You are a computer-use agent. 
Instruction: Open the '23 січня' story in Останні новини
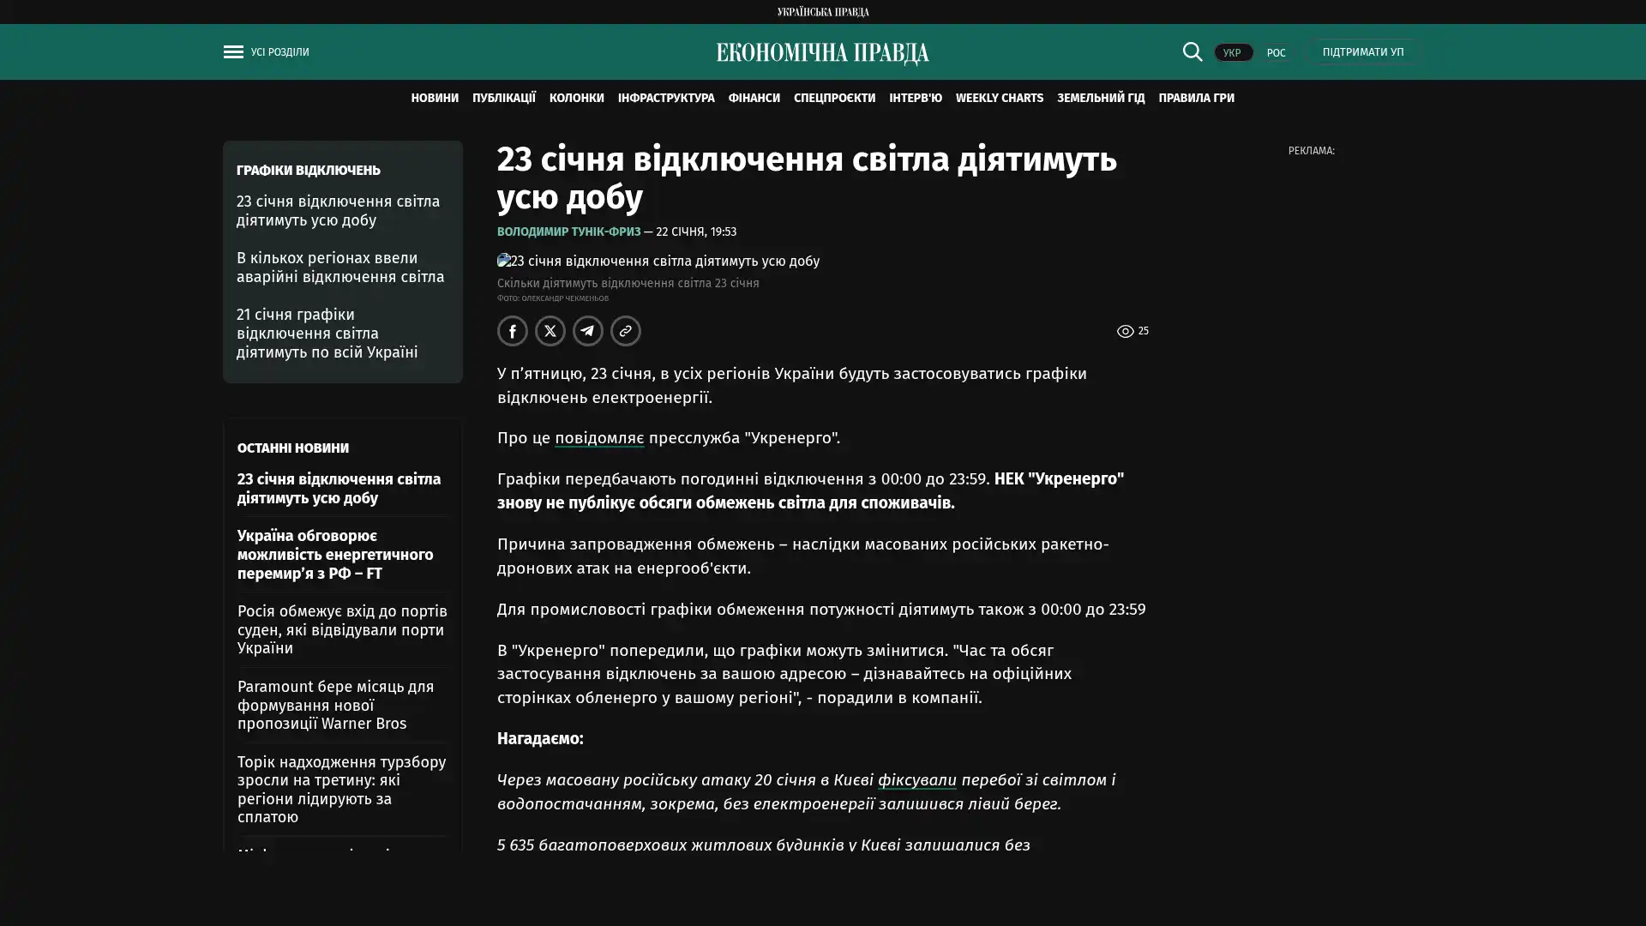pos(339,489)
